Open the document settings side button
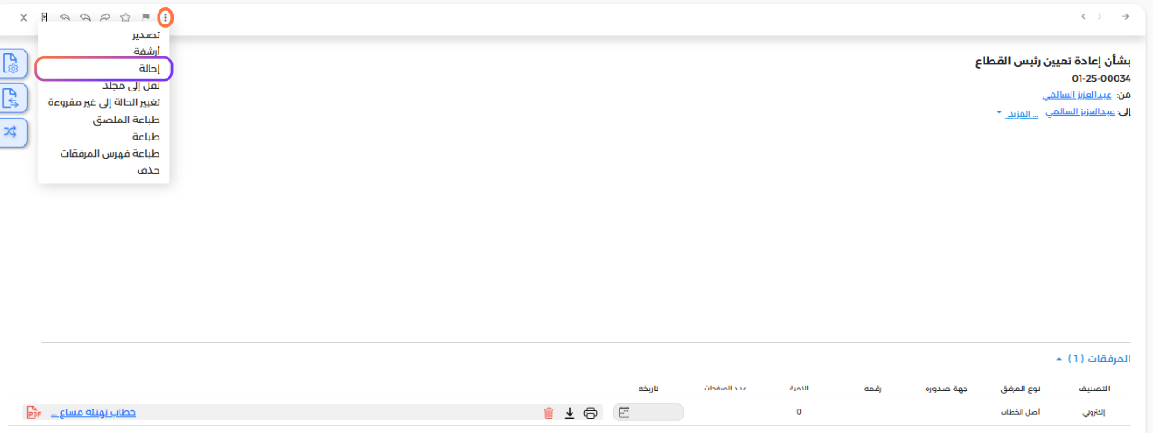Screen dimensions: 1153x433 click(11, 64)
